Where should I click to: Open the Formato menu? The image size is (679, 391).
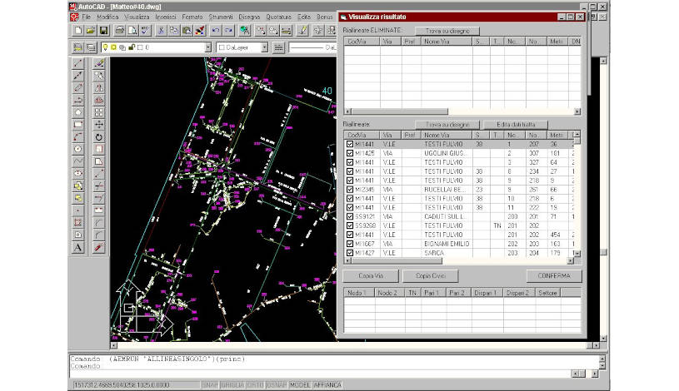point(191,17)
